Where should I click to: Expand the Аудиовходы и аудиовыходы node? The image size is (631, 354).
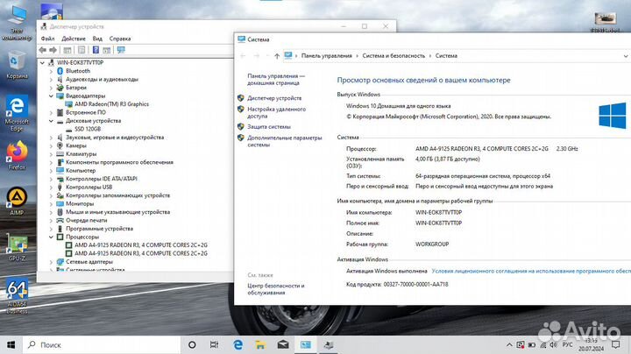(x=51, y=79)
